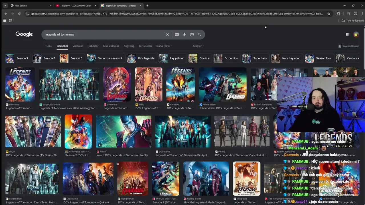The image size is (365, 205).
Task: Reload the page with refresh icon
Action: 19,14
